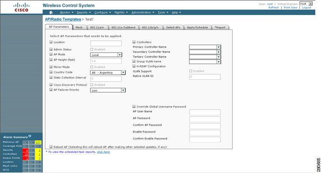Switch to the Report tab
This screenshot has height=173, width=321.
point(220,27)
